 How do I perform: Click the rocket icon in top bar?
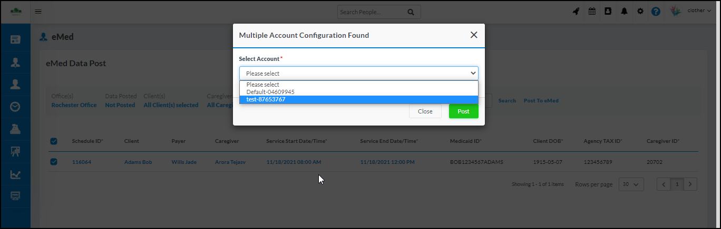click(576, 11)
